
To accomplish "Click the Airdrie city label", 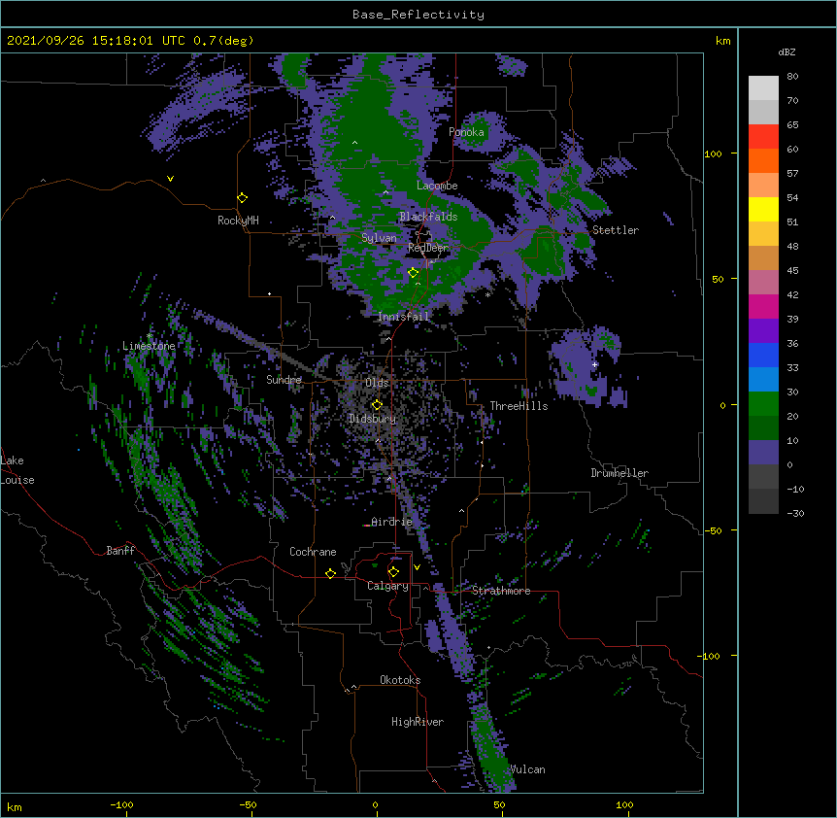I will [392, 522].
